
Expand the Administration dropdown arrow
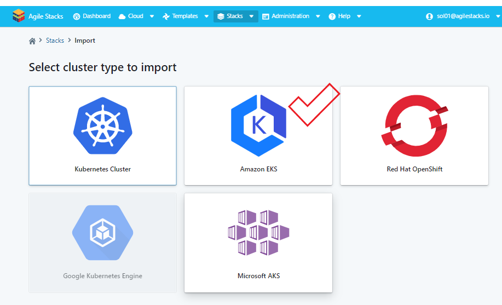point(318,16)
